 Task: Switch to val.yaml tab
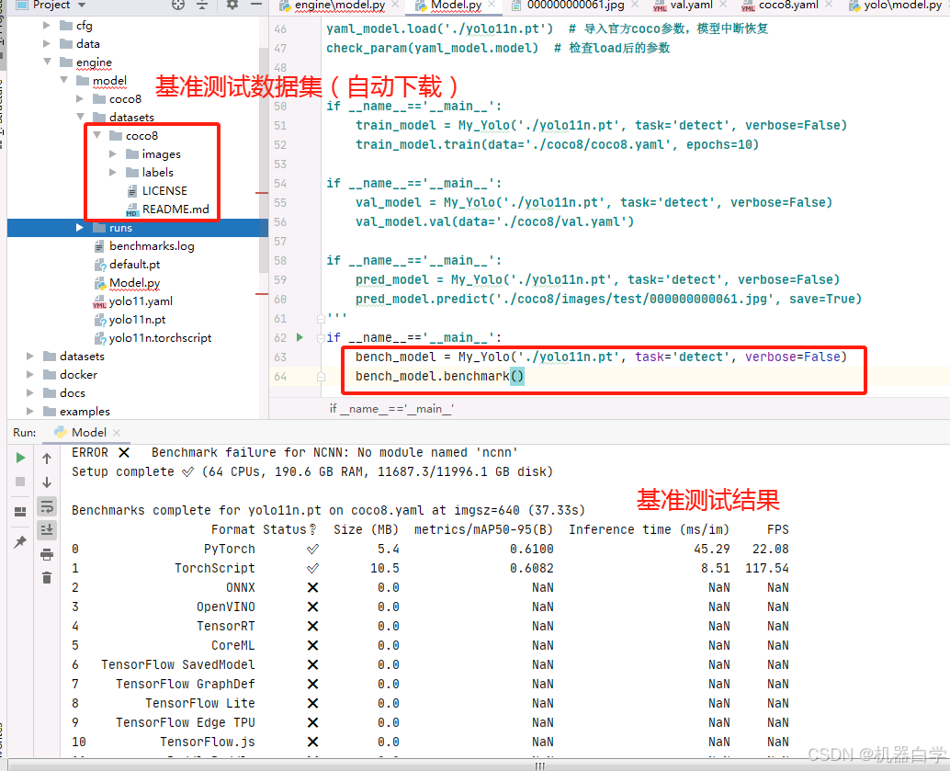691,5
